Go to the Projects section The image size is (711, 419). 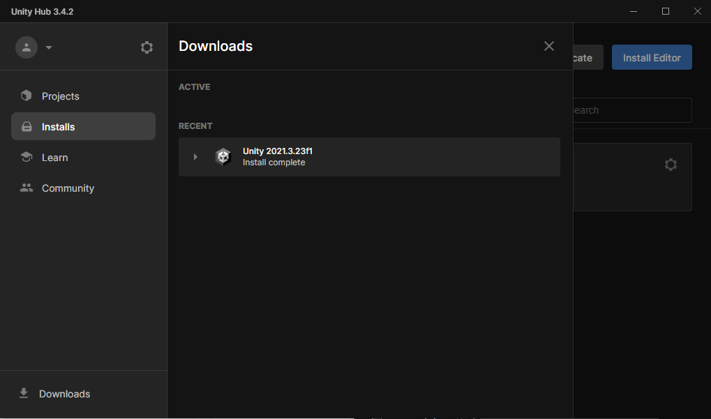click(x=84, y=96)
